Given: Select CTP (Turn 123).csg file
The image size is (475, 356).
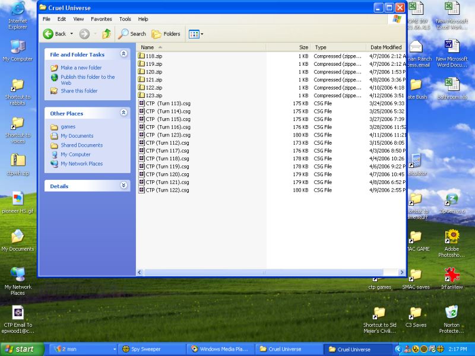Looking at the screenshot, I should click(168, 135).
